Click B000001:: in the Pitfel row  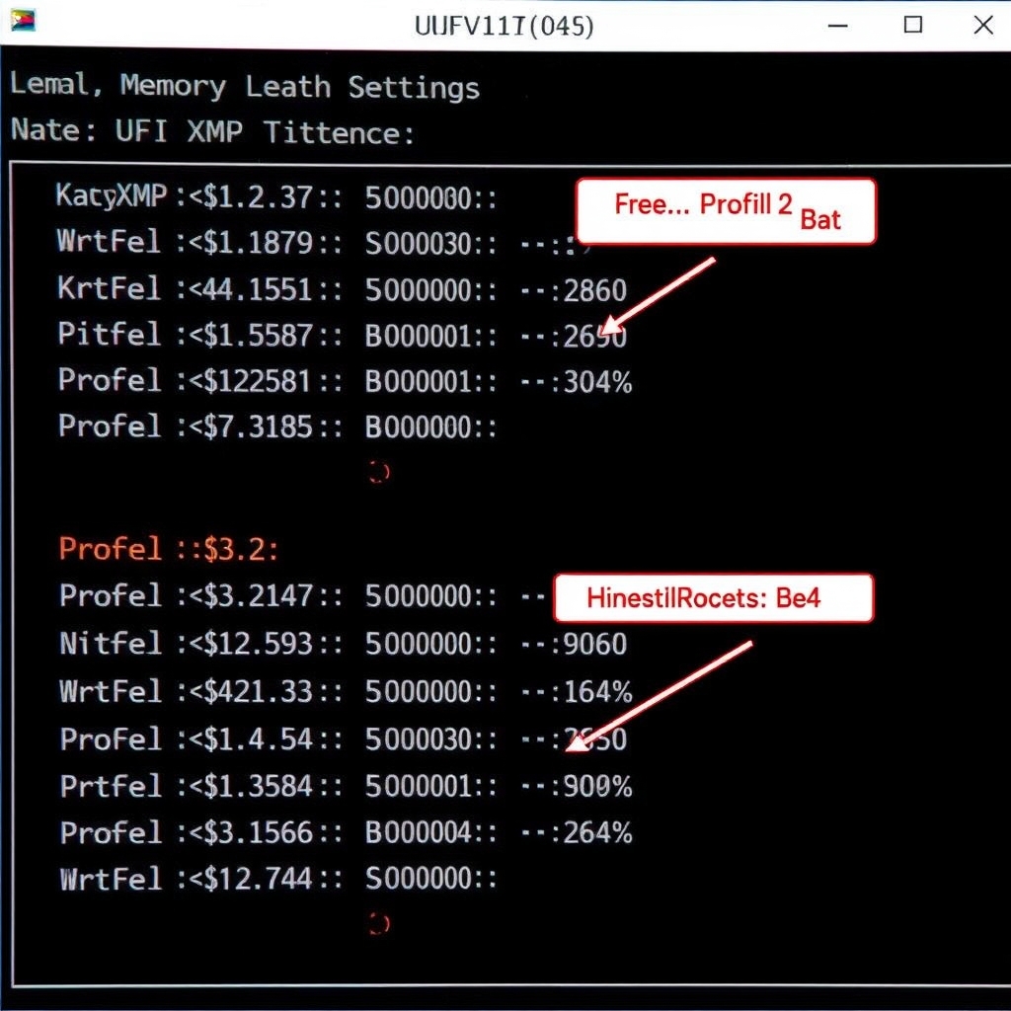430,336
